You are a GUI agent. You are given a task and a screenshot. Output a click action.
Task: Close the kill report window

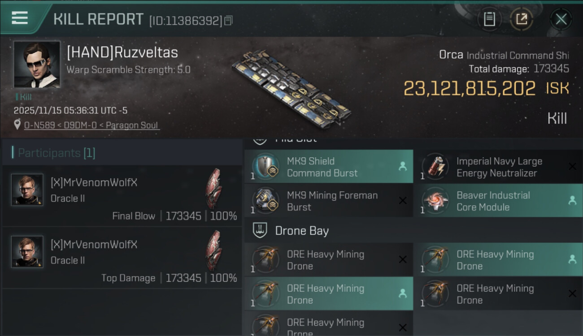coord(561,19)
